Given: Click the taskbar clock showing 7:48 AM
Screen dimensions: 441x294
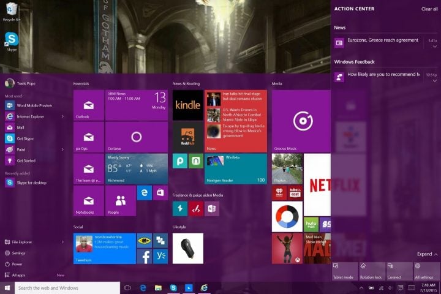Looking at the screenshot, I should (429, 288).
